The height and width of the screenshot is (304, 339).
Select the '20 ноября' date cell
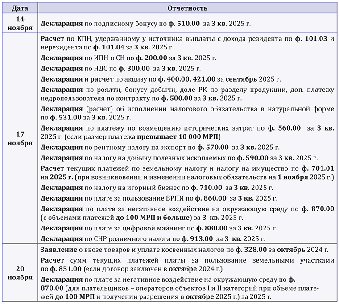[x=19, y=272]
